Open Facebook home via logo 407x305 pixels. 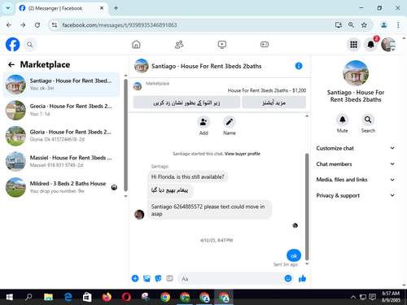coord(12,45)
